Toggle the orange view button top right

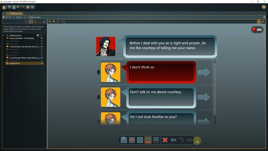click(259, 22)
